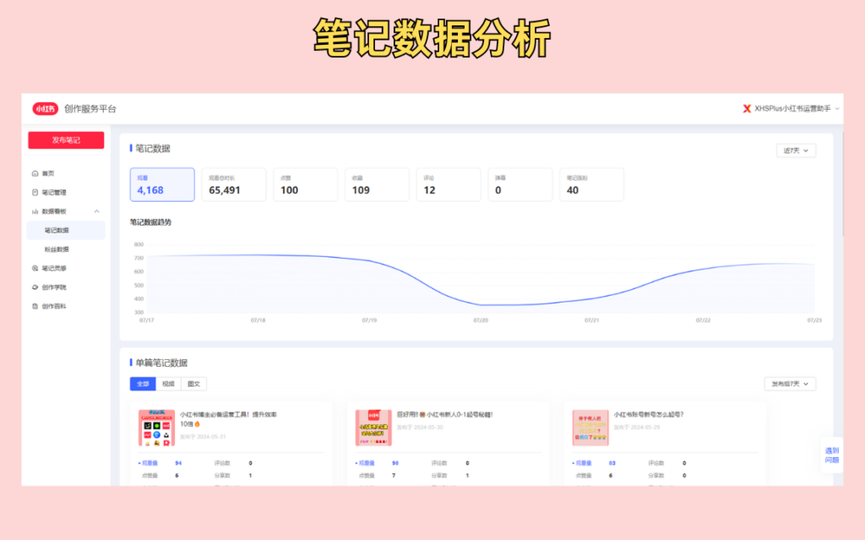865x540 pixels.
Task: Open 笔记灵感 via its sidebar icon
Action: pyautogui.click(x=34, y=267)
